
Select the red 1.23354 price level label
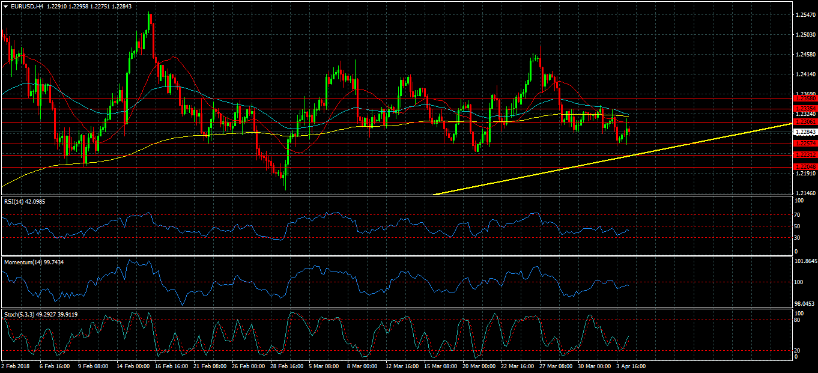coord(804,108)
